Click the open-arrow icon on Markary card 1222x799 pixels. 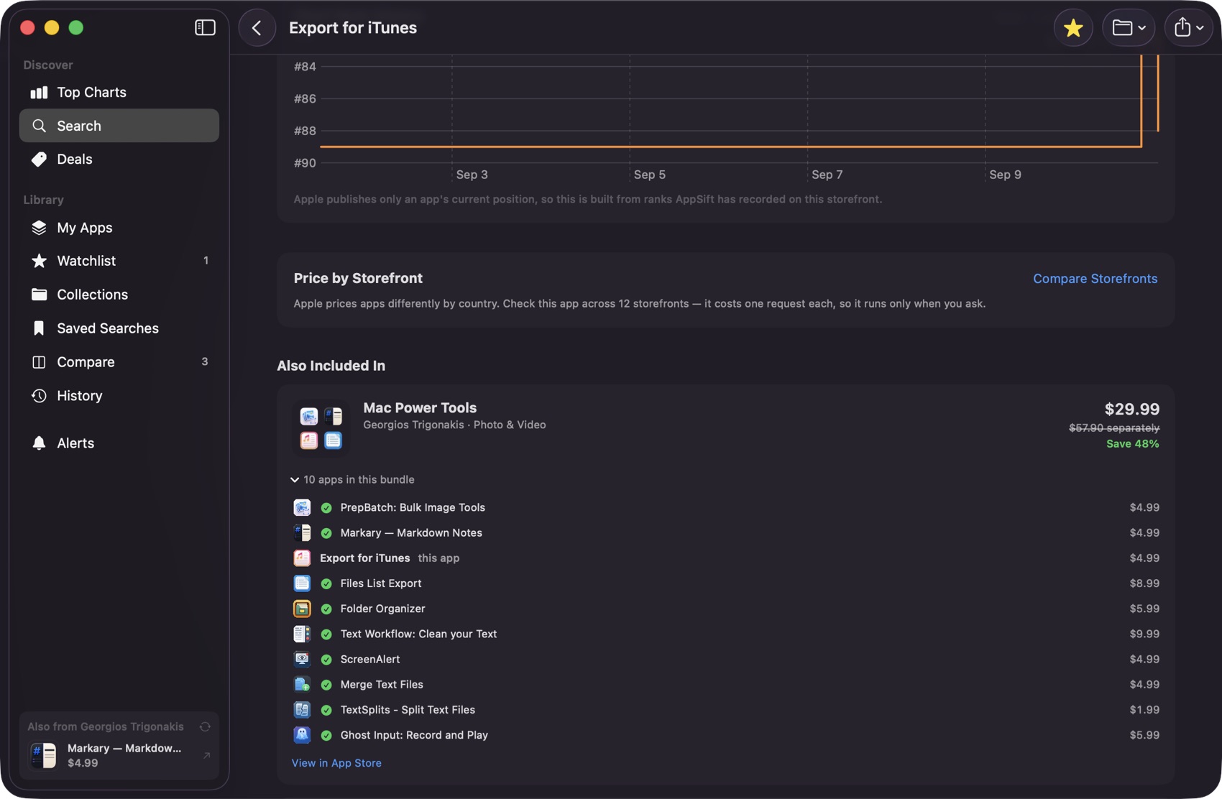point(206,755)
